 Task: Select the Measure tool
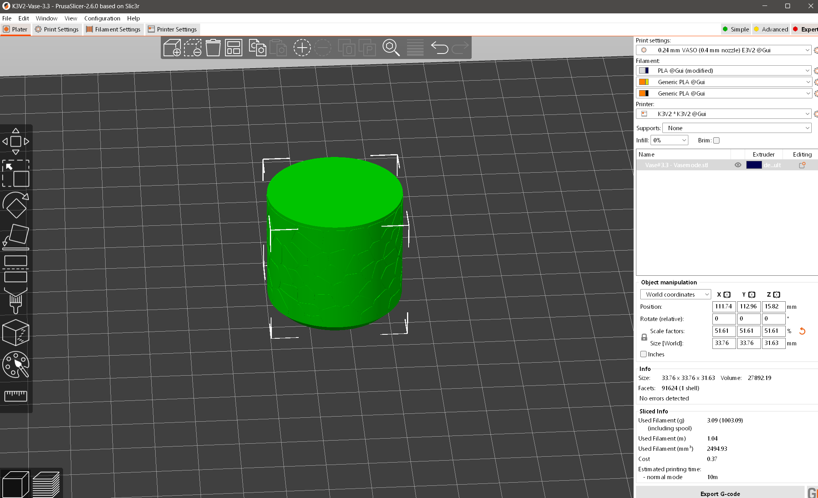coord(16,397)
